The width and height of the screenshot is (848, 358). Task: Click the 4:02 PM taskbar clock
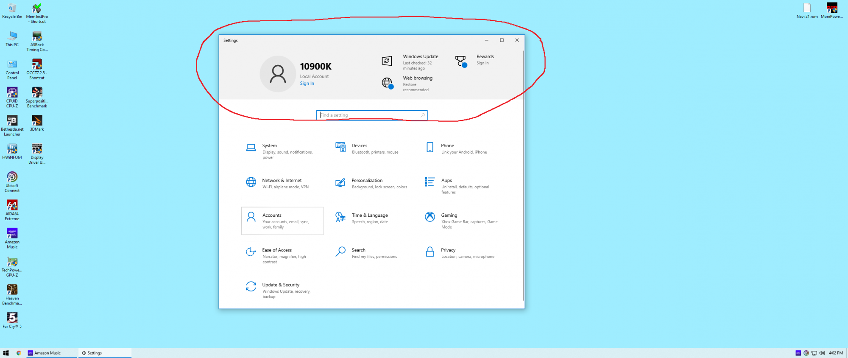[836, 353]
